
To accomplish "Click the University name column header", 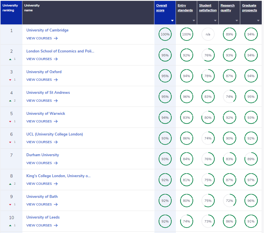I will point(32,8).
